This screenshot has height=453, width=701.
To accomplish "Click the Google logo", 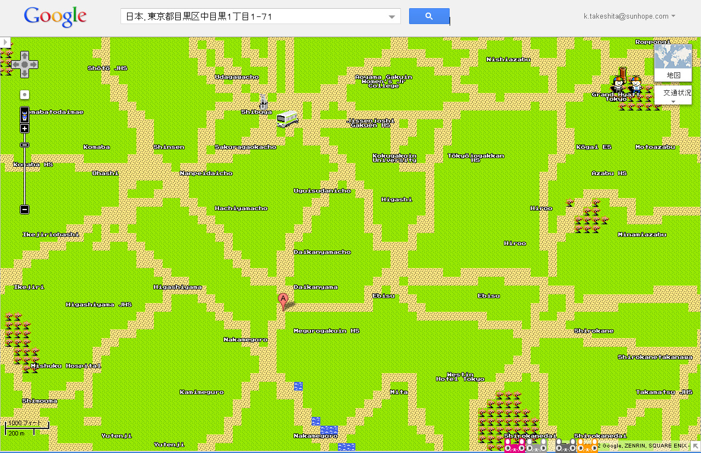I will (55, 17).
